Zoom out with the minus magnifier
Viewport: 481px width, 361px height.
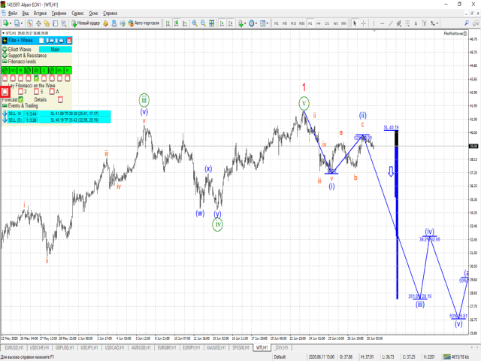[203, 23]
